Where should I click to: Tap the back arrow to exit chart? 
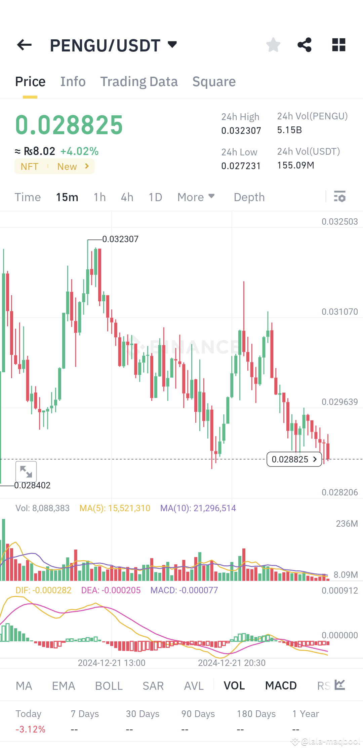click(24, 45)
